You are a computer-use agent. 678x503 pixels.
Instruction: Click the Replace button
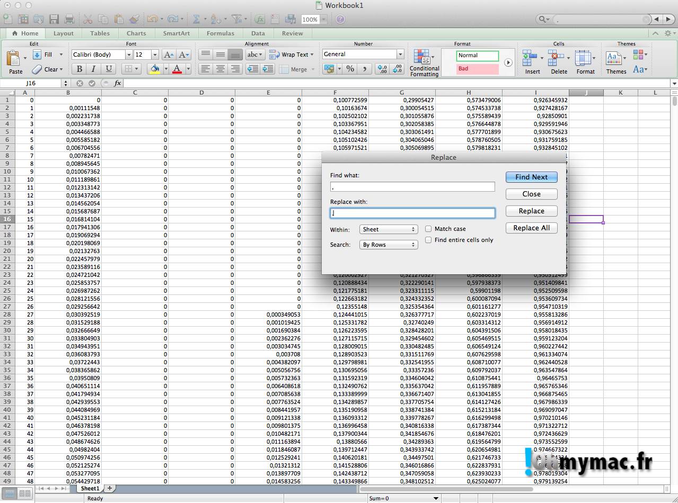click(531, 211)
